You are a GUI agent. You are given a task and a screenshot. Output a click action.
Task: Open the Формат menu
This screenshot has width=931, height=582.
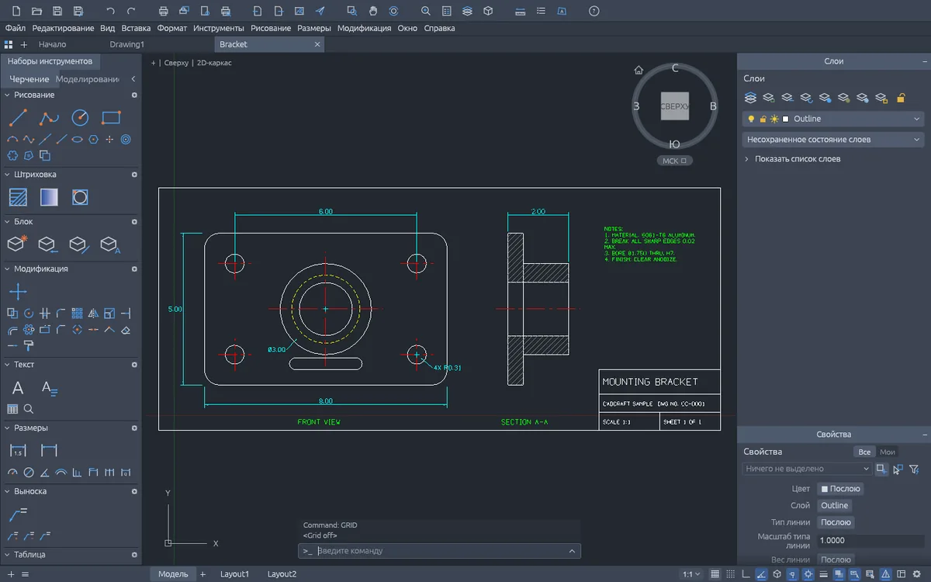click(171, 28)
